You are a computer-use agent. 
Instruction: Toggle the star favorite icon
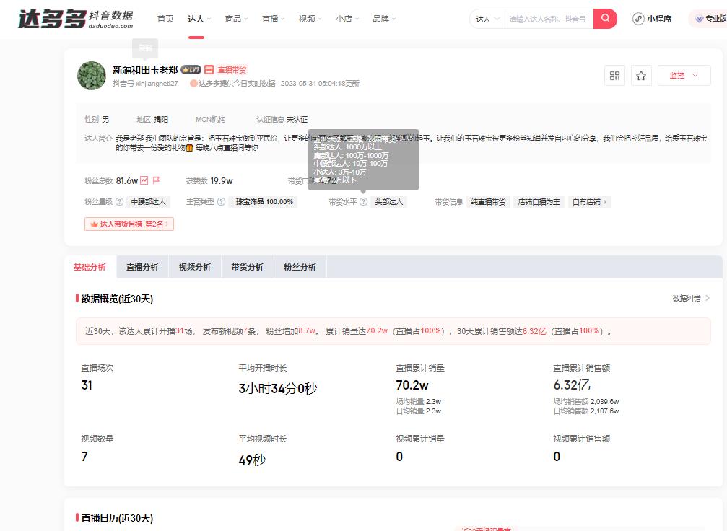(642, 75)
